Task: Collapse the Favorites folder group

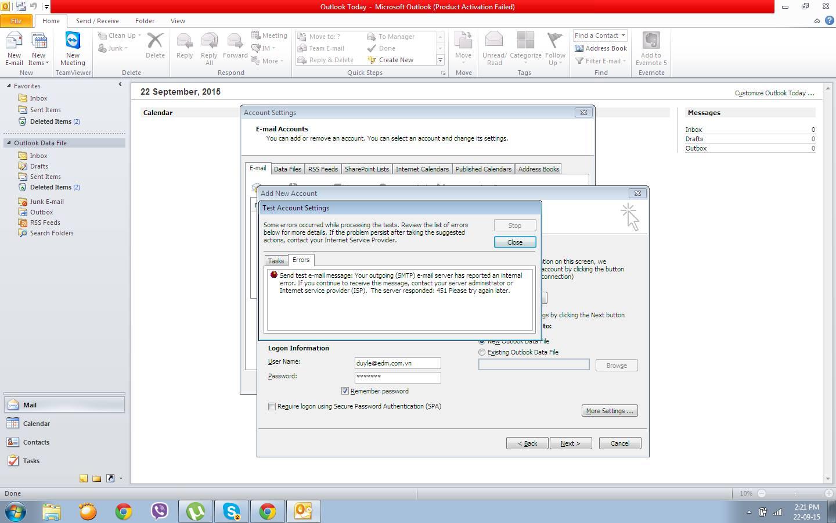Action: pyautogui.click(x=9, y=85)
